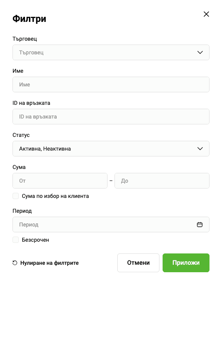
Task: Click the 'Сума по избор на клиента' label text
Action: [55, 196]
